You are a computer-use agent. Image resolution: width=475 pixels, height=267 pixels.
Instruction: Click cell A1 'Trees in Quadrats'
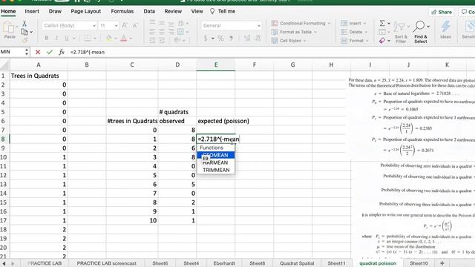(39, 76)
